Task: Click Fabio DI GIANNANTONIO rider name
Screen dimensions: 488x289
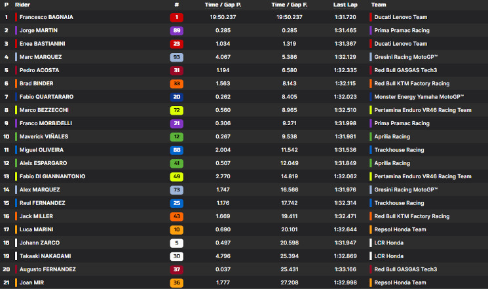Action: pyautogui.click(x=52, y=176)
